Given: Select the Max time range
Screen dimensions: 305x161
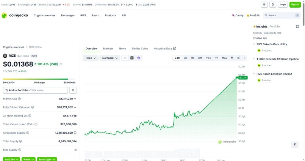Looking at the screenshot, I should pyautogui.click(x=224, y=58).
